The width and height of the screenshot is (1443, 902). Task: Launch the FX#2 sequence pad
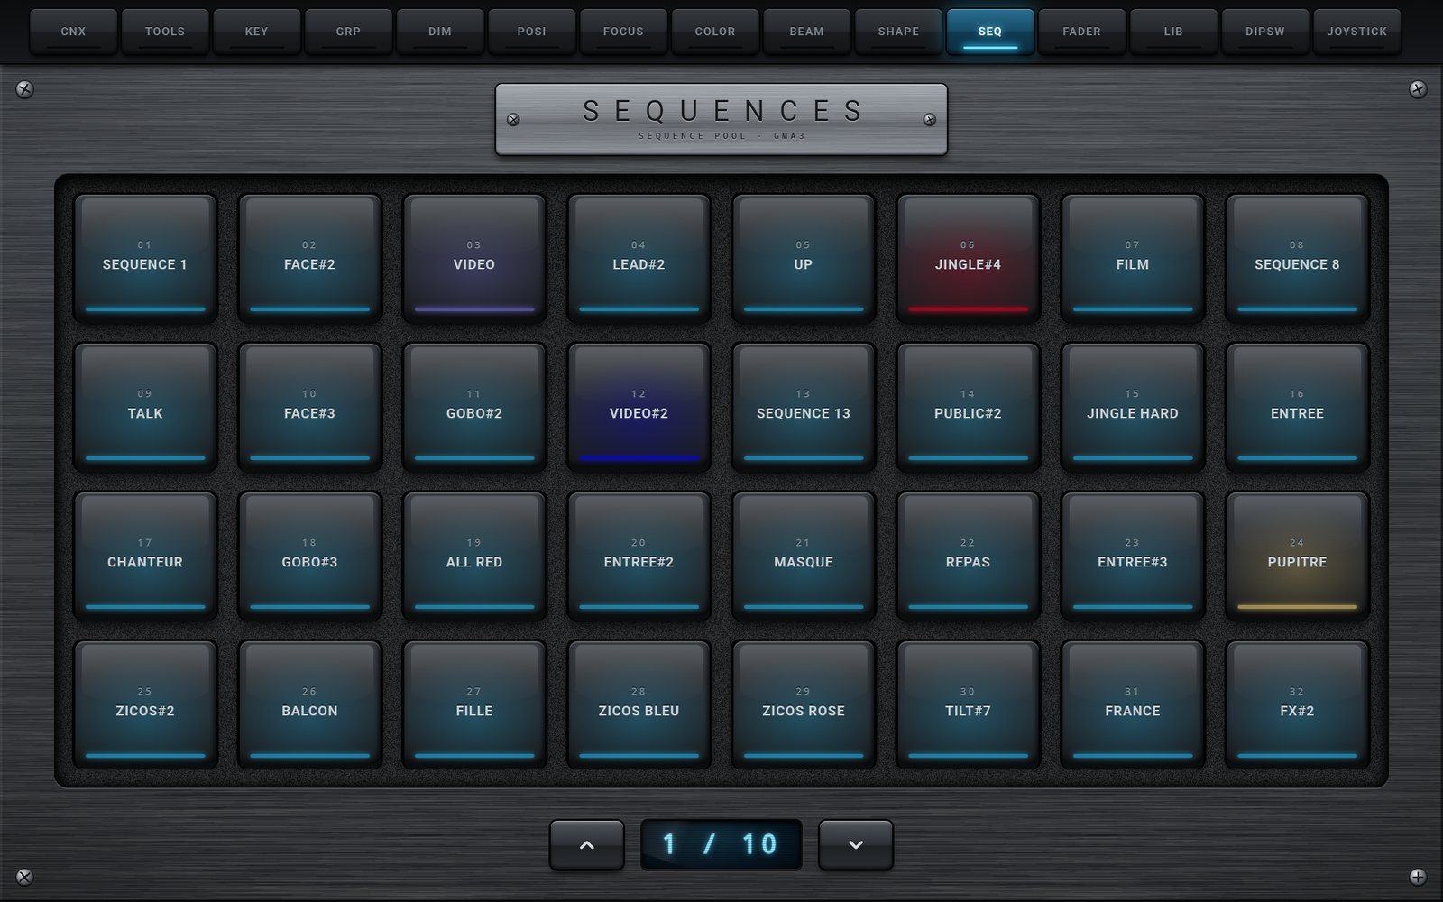1297,704
